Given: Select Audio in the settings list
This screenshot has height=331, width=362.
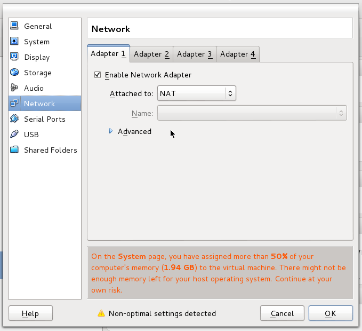Looking at the screenshot, I should 45,88.
